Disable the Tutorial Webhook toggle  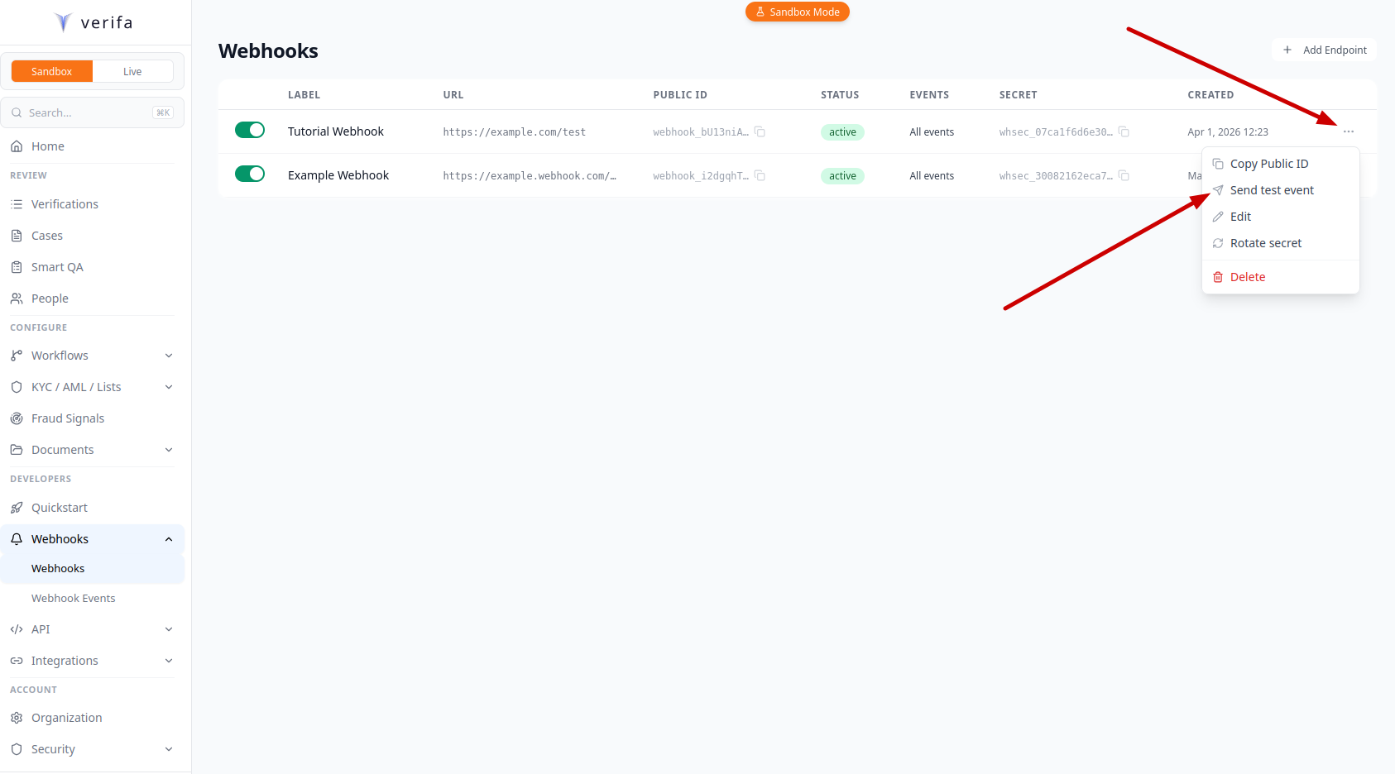point(250,130)
